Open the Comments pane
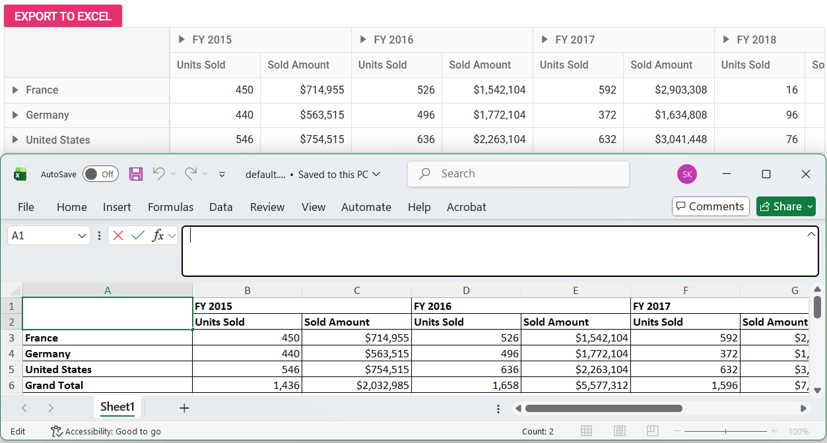 coord(710,206)
